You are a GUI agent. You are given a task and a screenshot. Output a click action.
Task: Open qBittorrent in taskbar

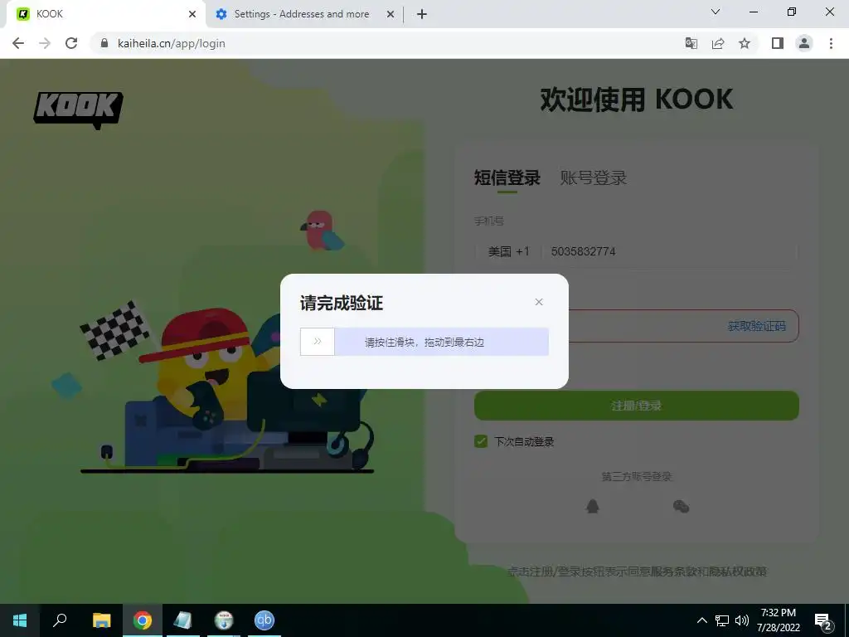tap(264, 620)
